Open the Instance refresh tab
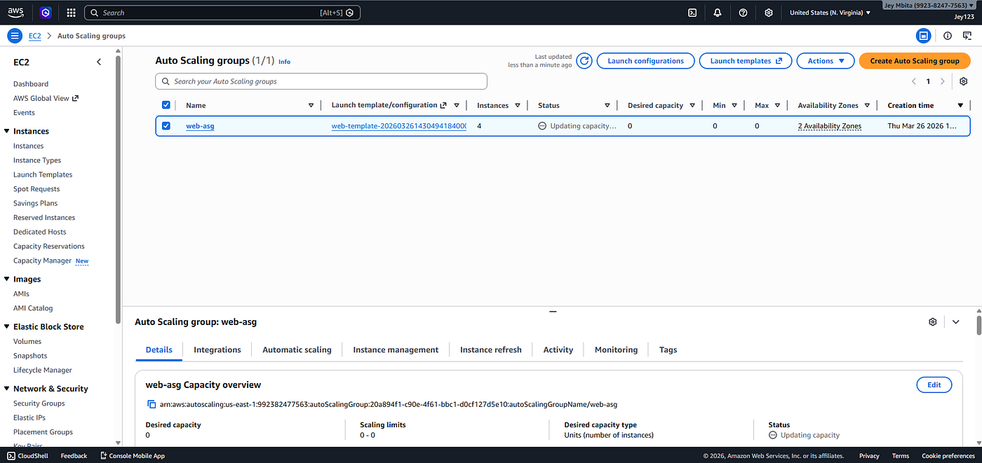This screenshot has height=463, width=982. point(491,350)
